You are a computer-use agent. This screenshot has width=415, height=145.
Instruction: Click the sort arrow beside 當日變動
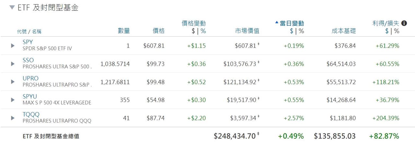click(x=277, y=23)
